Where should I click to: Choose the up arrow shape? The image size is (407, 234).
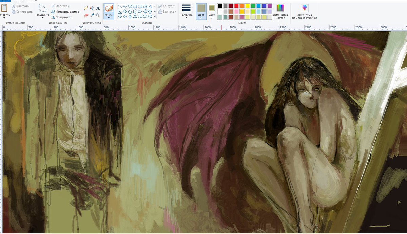coord(150,12)
